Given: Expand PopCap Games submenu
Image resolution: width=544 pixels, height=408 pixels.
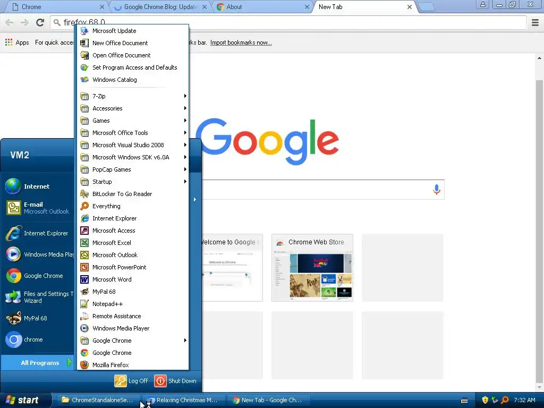Looking at the screenshot, I should point(133,169).
